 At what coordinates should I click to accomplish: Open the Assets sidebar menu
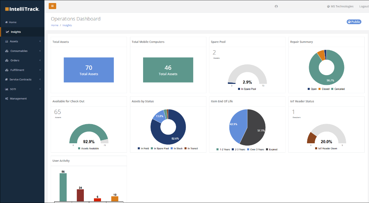click(22, 41)
